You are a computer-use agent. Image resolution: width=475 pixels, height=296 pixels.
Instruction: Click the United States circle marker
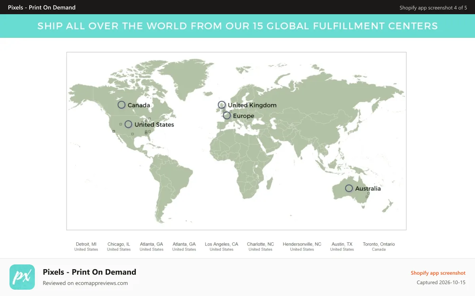coord(128,124)
